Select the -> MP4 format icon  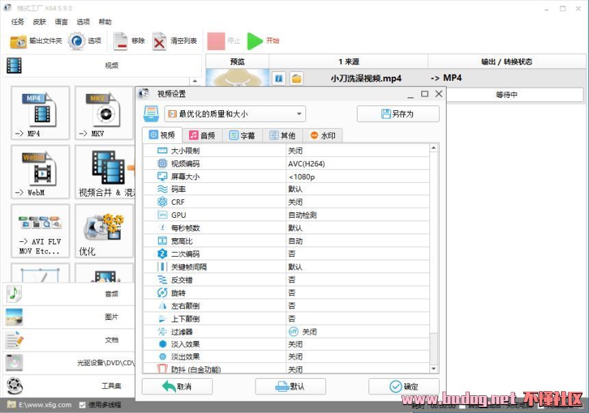coord(40,113)
